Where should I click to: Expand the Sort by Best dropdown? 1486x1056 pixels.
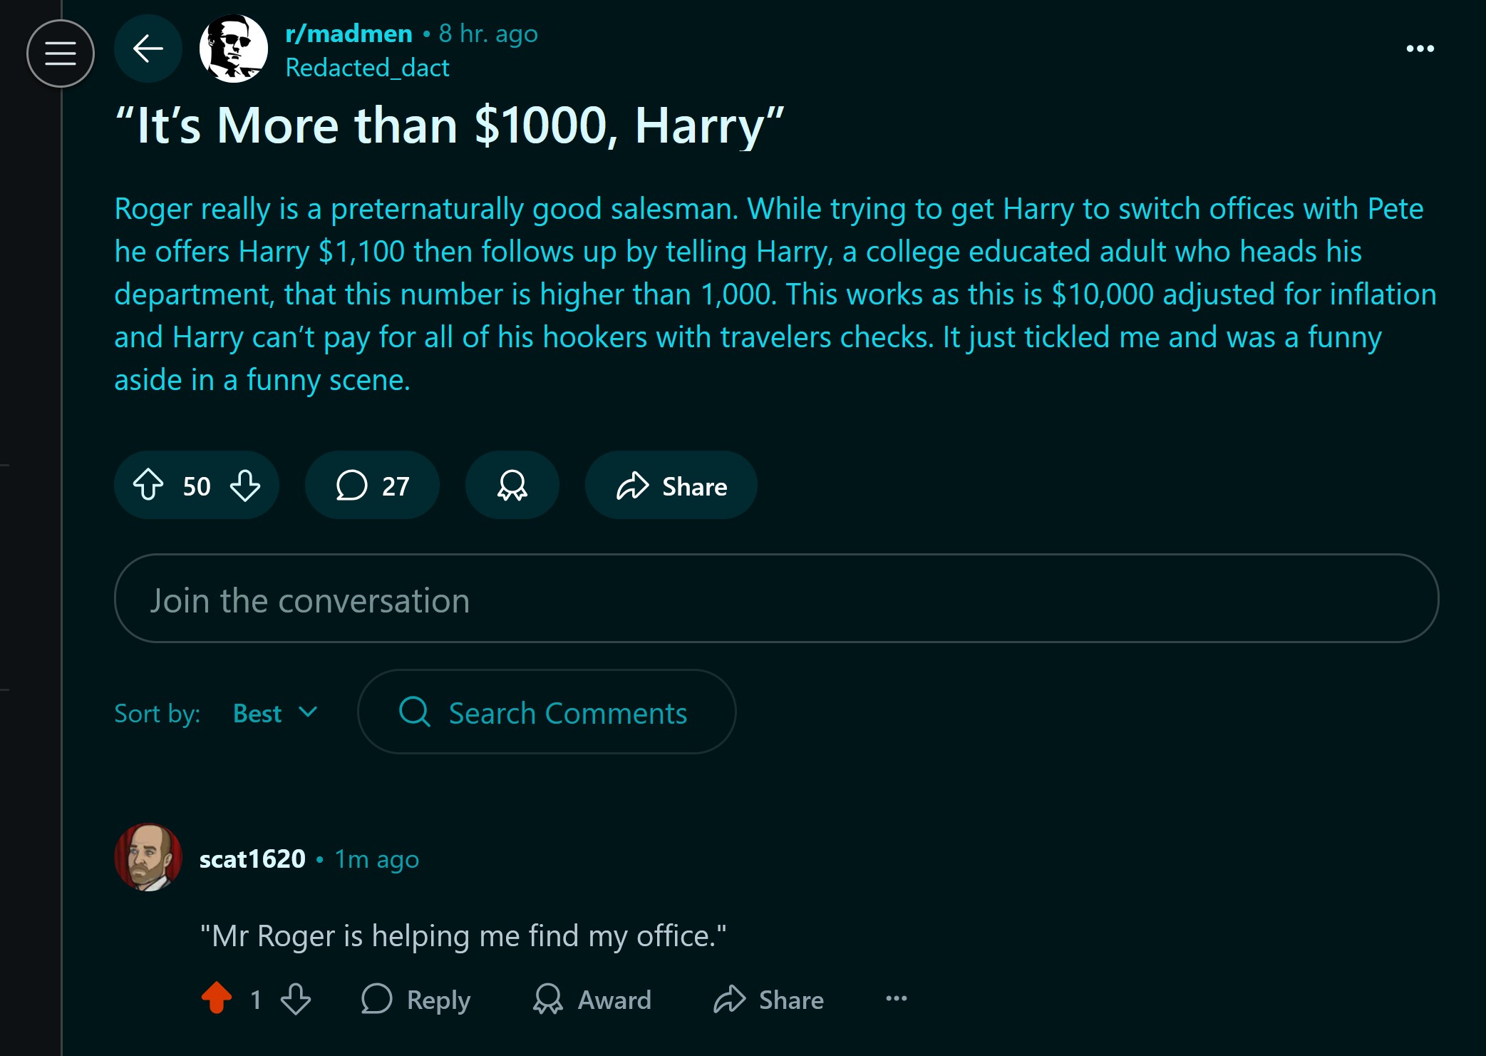[x=275, y=713]
